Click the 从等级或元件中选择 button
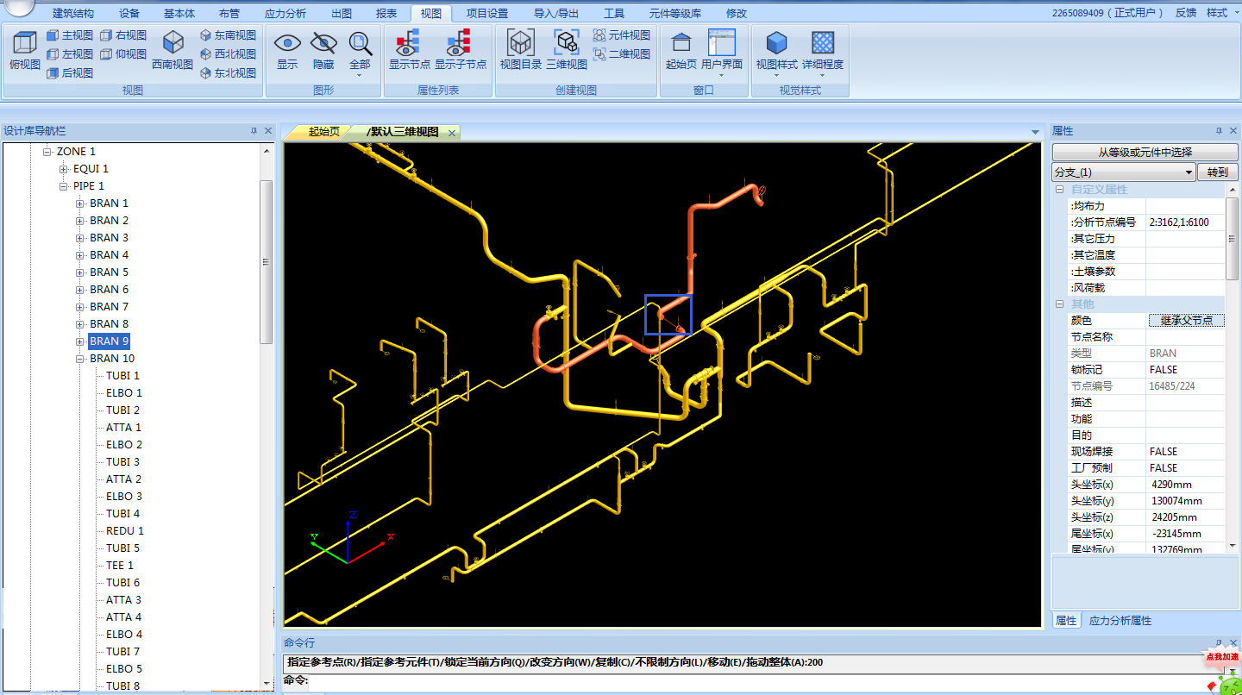 coord(1145,153)
